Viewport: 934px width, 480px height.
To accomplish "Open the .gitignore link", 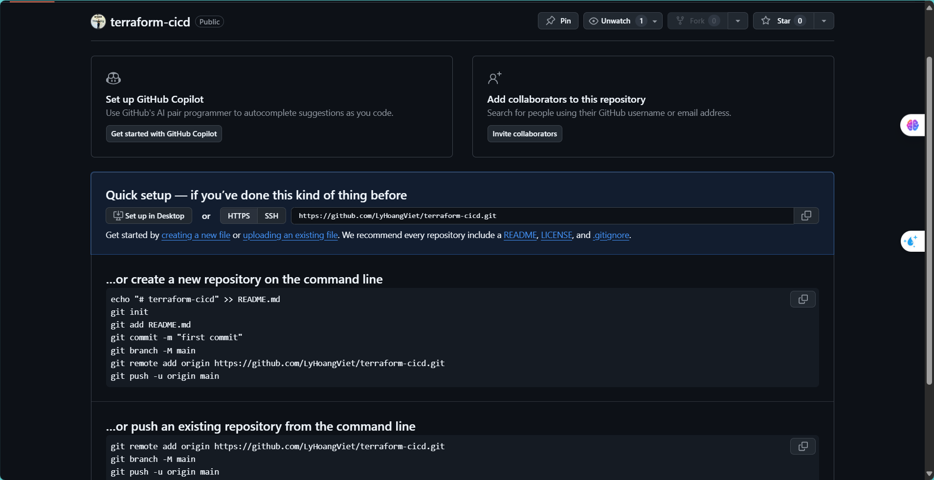I will click(x=611, y=235).
